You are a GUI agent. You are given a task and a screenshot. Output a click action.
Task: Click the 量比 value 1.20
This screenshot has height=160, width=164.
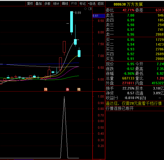160,78
